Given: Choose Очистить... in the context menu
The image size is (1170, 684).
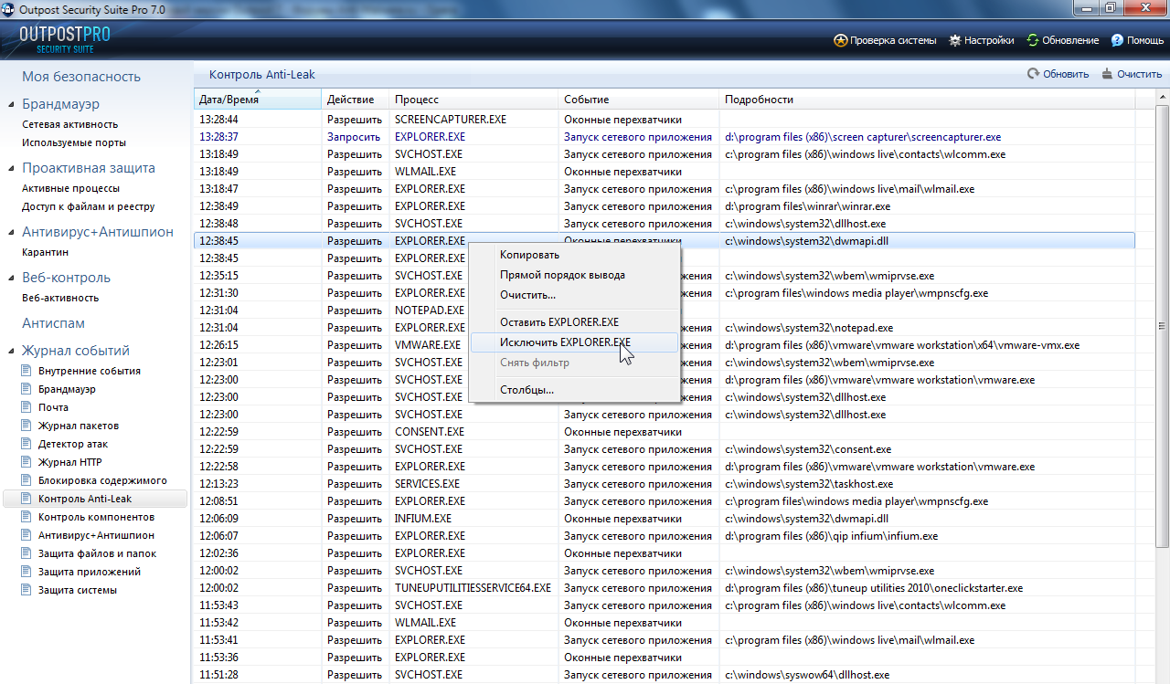Looking at the screenshot, I should click(574, 295).
